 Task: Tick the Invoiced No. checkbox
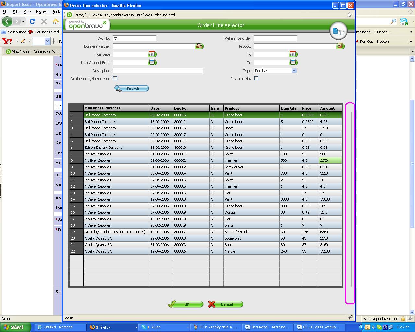[256, 78]
